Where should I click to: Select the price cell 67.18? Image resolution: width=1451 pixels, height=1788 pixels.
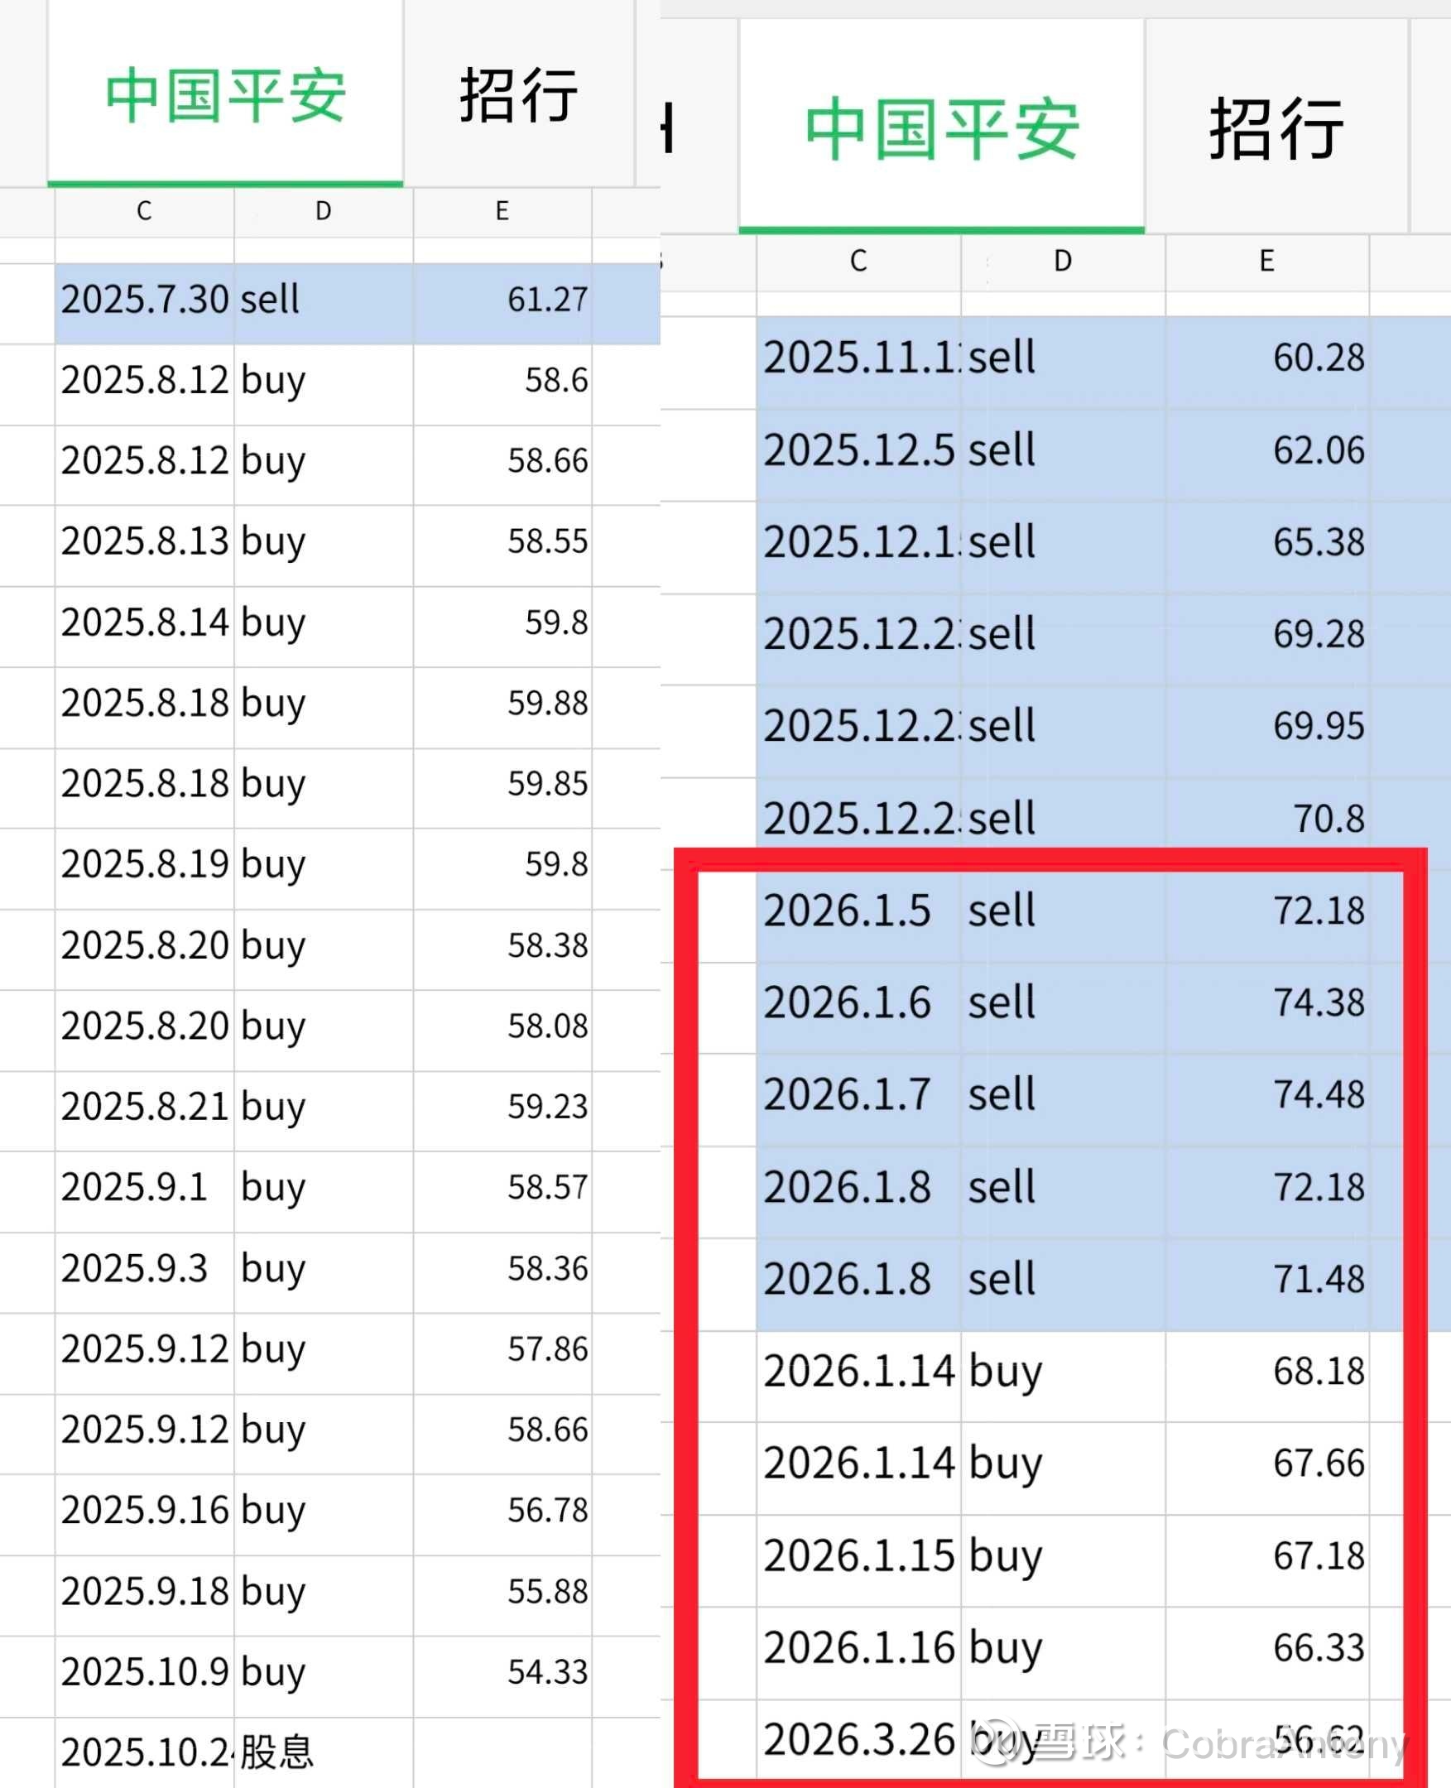pyautogui.click(x=1267, y=1560)
